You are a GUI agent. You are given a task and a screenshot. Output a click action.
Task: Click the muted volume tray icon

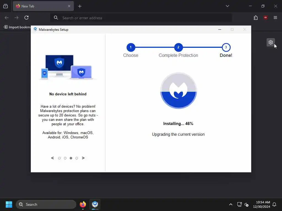click(246, 204)
